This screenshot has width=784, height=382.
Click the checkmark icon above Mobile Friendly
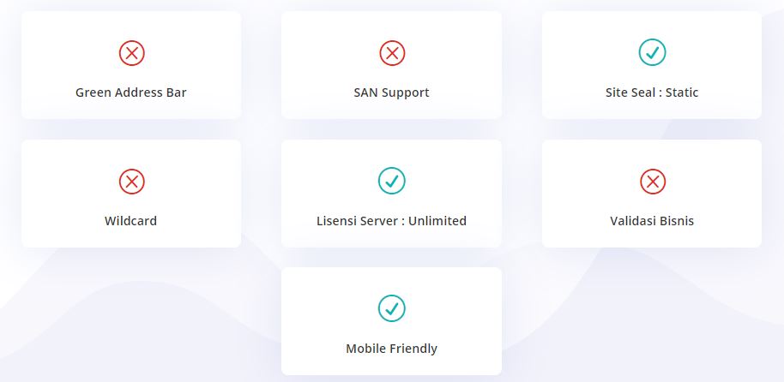click(x=392, y=308)
